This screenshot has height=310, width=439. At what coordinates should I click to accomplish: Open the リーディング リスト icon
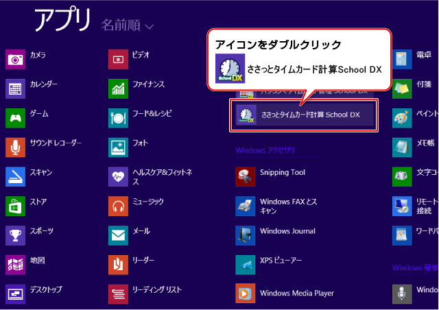tap(118, 294)
